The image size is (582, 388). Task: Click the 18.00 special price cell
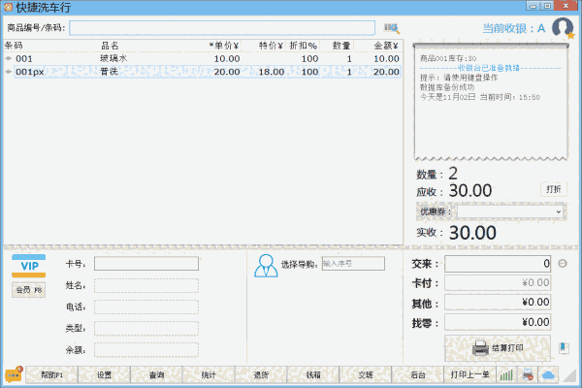272,72
